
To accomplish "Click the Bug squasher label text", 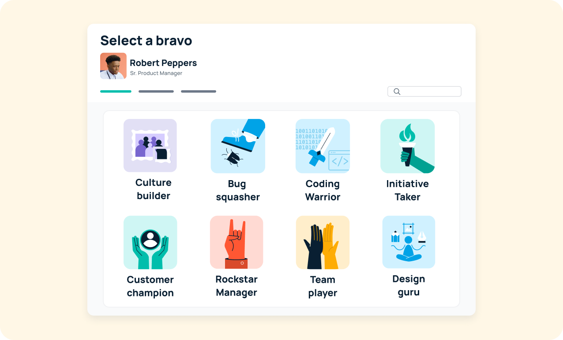I will [238, 190].
